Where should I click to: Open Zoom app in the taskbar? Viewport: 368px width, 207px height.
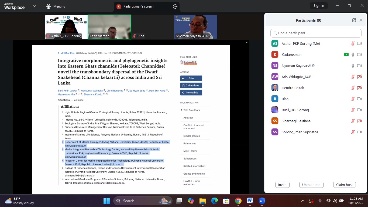point(262,201)
